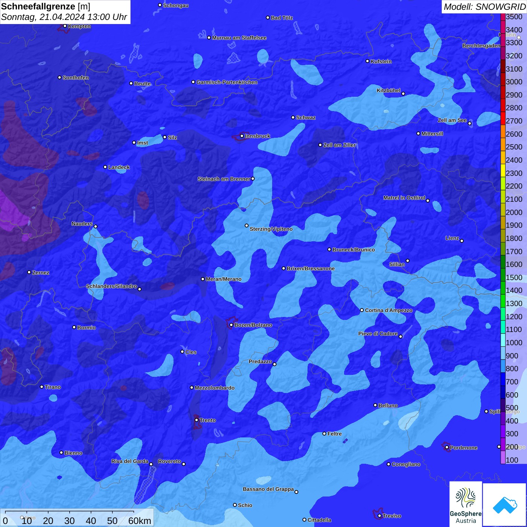Click the red 2700 m legend swatch
Viewport: 527px width, 527px height.
[503, 119]
